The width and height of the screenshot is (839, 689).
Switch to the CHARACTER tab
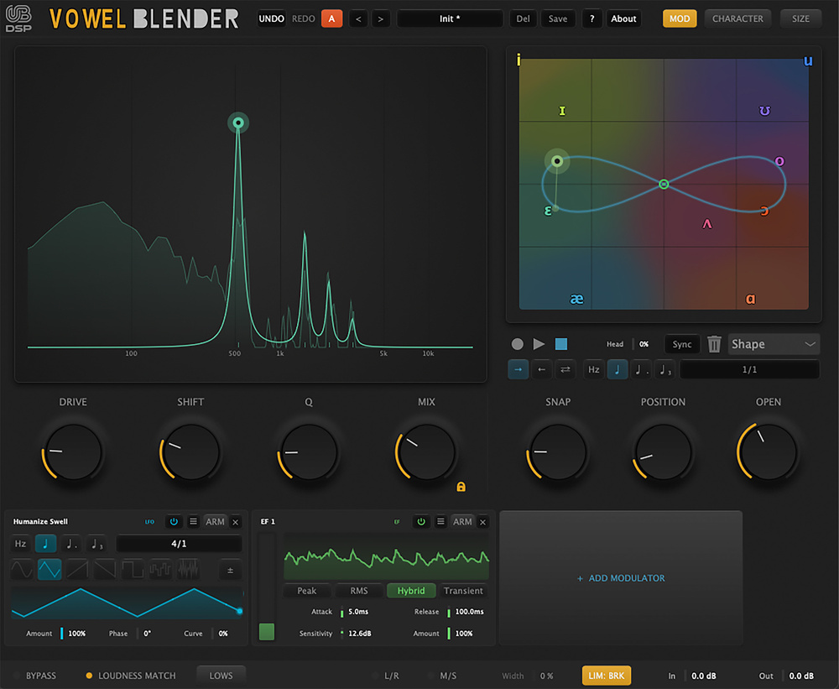(x=737, y=18)
